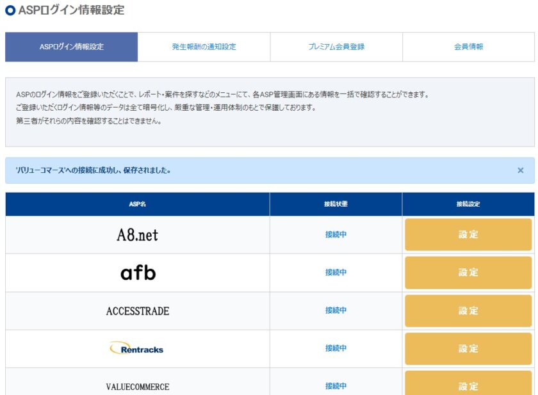
Task: Select 接続中 status for ACCESSTRADE
Action: (336, 310)
